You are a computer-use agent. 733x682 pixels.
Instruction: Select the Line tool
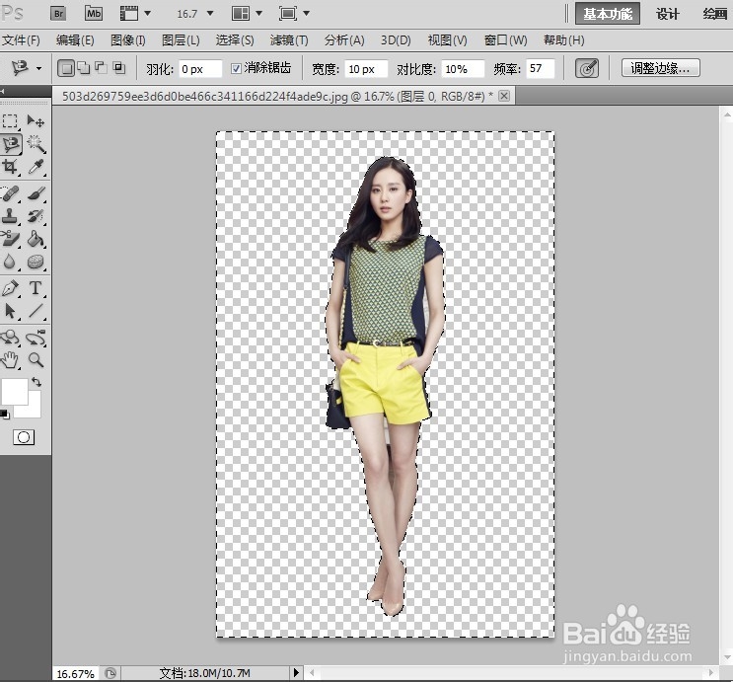tap(36, 311)
